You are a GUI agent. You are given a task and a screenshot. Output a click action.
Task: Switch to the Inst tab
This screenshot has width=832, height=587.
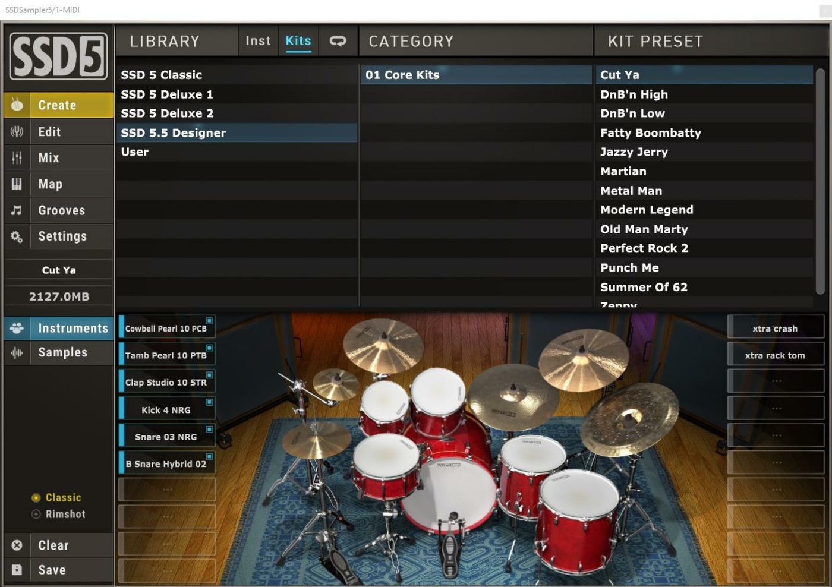[258, 41]
